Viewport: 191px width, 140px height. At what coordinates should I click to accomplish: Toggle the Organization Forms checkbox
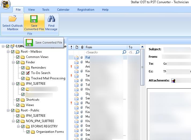coord(28,132)
